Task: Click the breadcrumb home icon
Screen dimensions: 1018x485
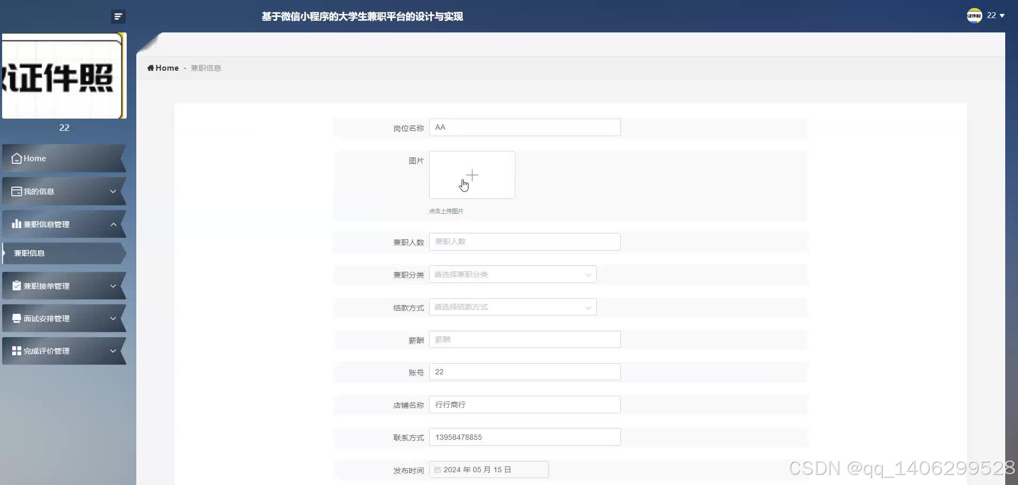Action: click(151, 68)
